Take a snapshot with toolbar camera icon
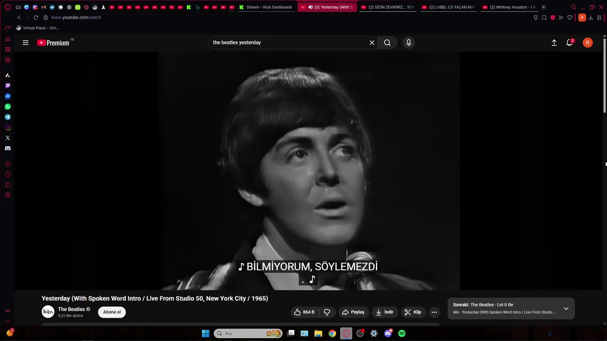 544,18
